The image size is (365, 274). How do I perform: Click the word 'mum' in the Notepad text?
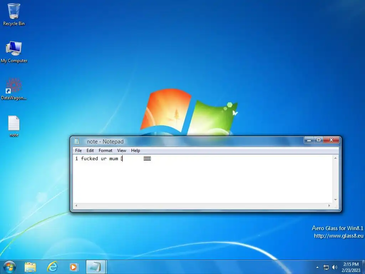pyautogui.click(x=114, y=159)
